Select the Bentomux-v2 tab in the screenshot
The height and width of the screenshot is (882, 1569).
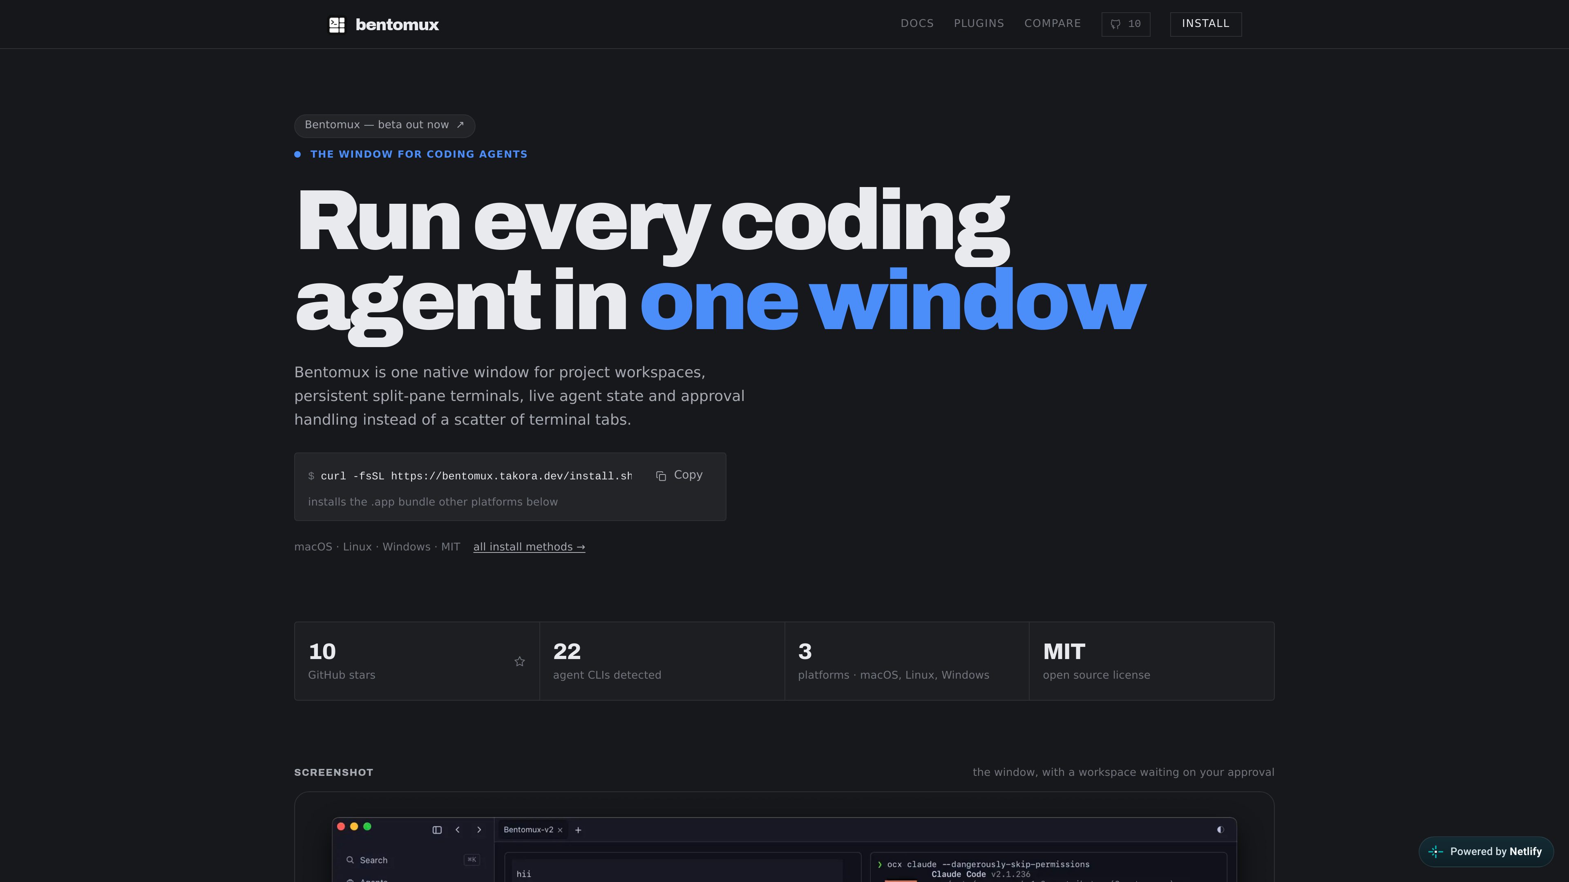[x=533, y=830]
